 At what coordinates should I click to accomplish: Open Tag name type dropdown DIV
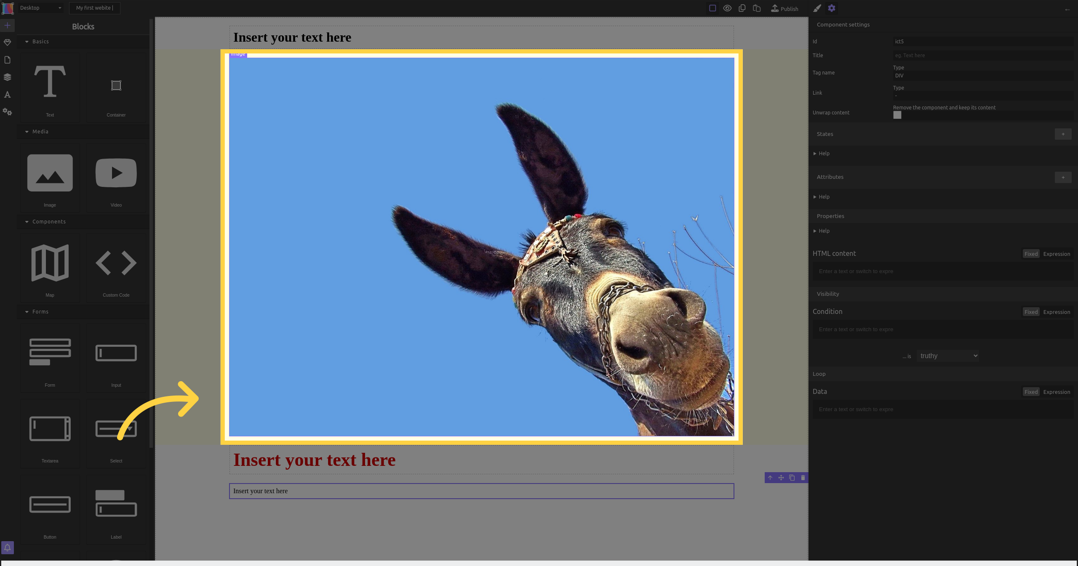pos(983,76)
